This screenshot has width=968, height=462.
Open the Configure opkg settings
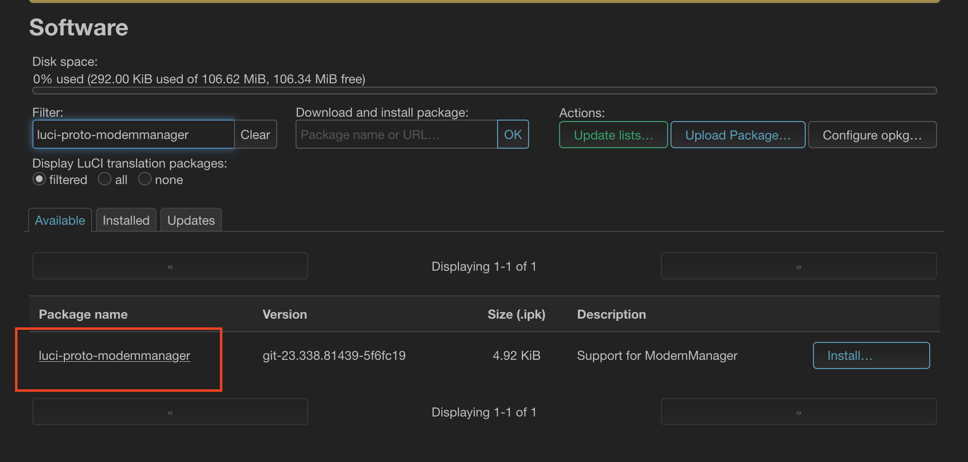click(872, 135)
